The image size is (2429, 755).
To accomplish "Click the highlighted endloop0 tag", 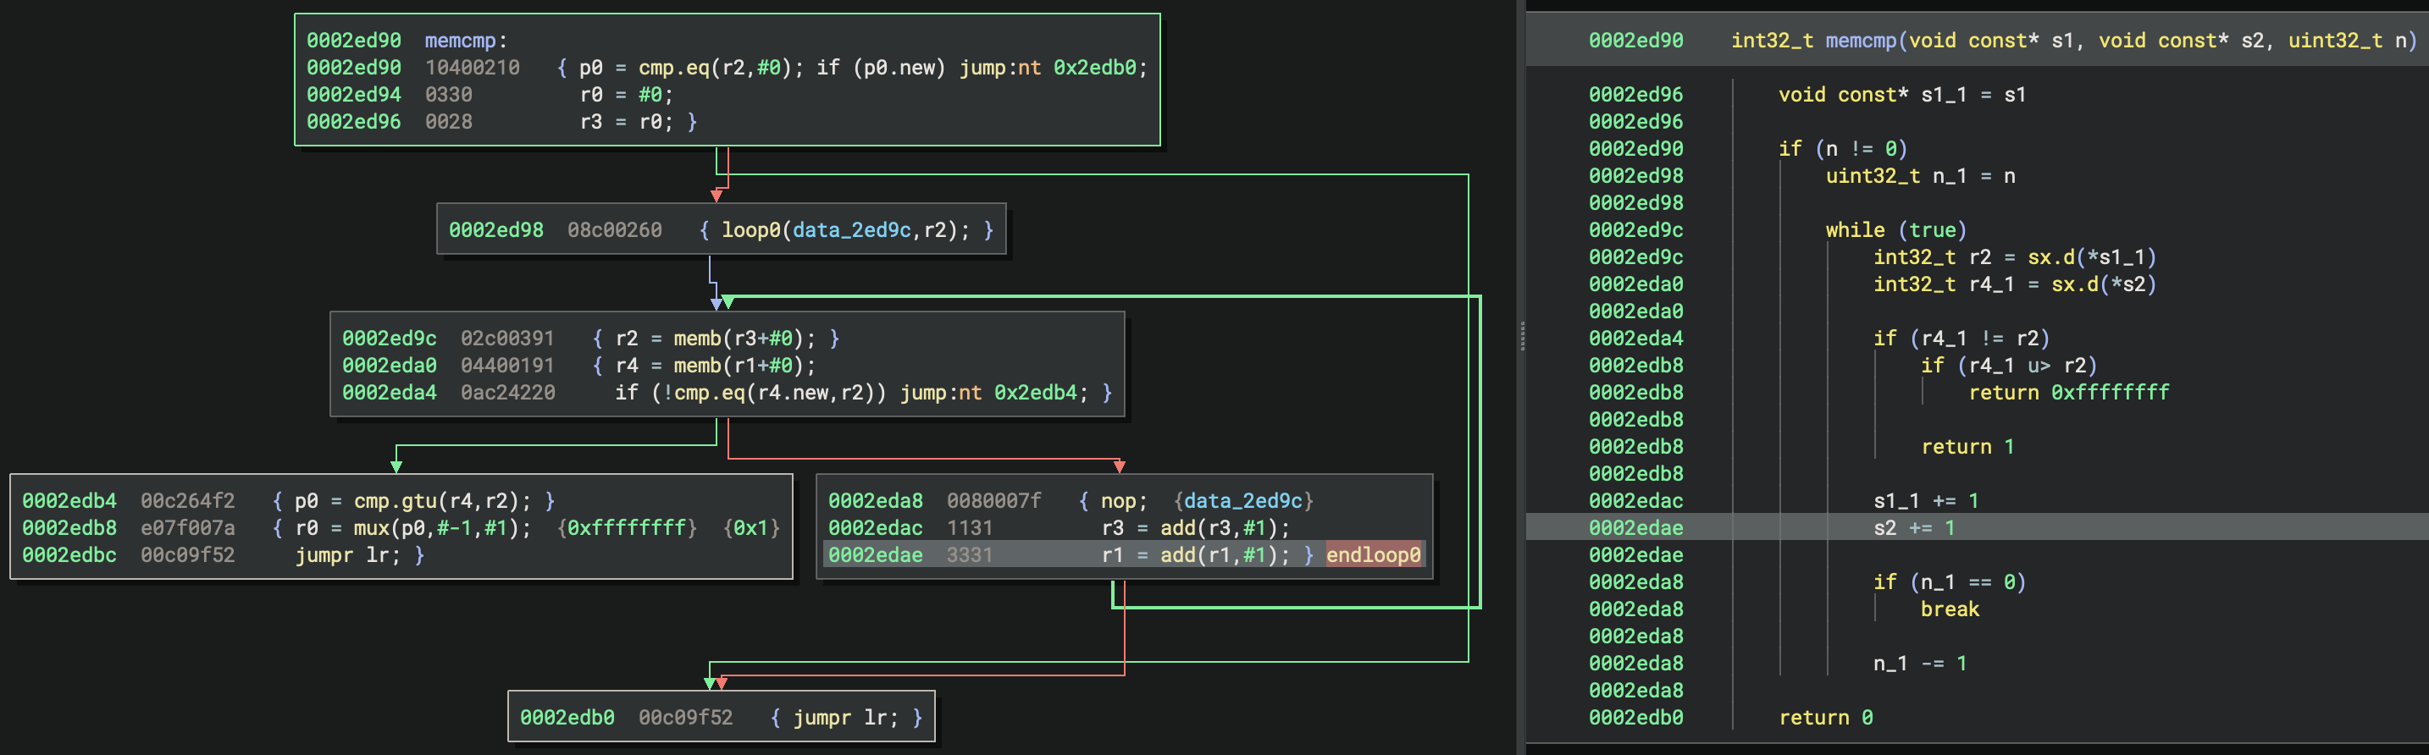I will pyautogui.click(x=1372, y=555).
